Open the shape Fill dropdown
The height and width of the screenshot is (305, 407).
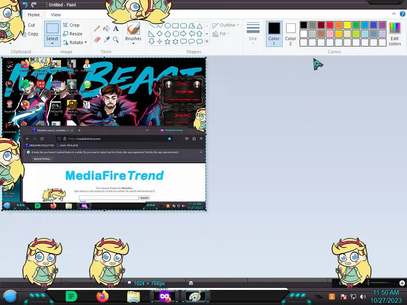[x=221, y=34]
